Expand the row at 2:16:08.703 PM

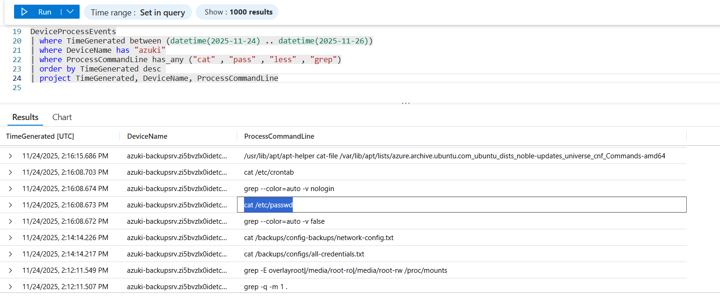click(x=10, y=172)
